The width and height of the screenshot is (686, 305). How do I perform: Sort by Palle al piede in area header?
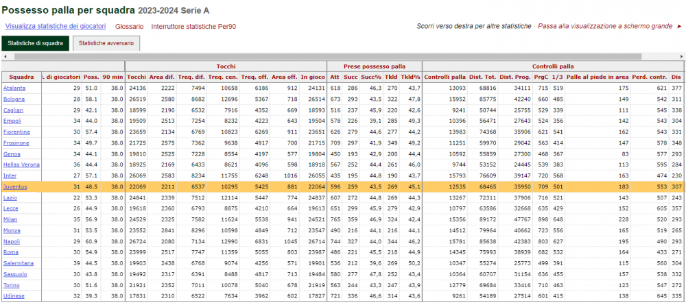coord(598,77)
